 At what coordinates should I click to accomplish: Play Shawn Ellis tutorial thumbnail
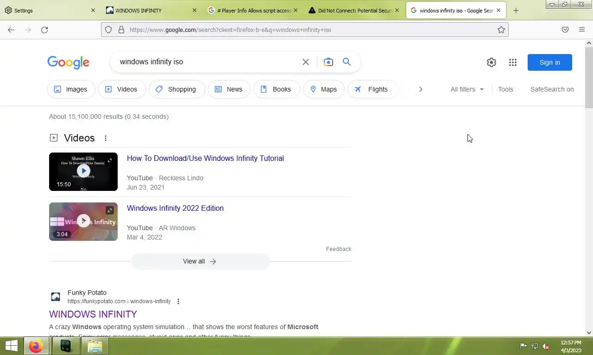pos(83,171)
